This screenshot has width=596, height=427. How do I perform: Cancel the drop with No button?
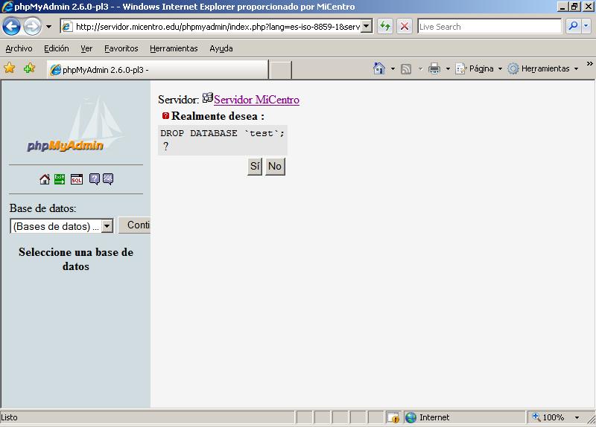click(x=275, y=167)
